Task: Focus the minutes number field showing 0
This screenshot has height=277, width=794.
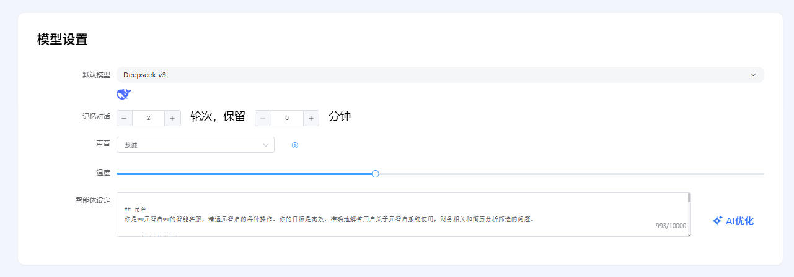Action: 287,118
